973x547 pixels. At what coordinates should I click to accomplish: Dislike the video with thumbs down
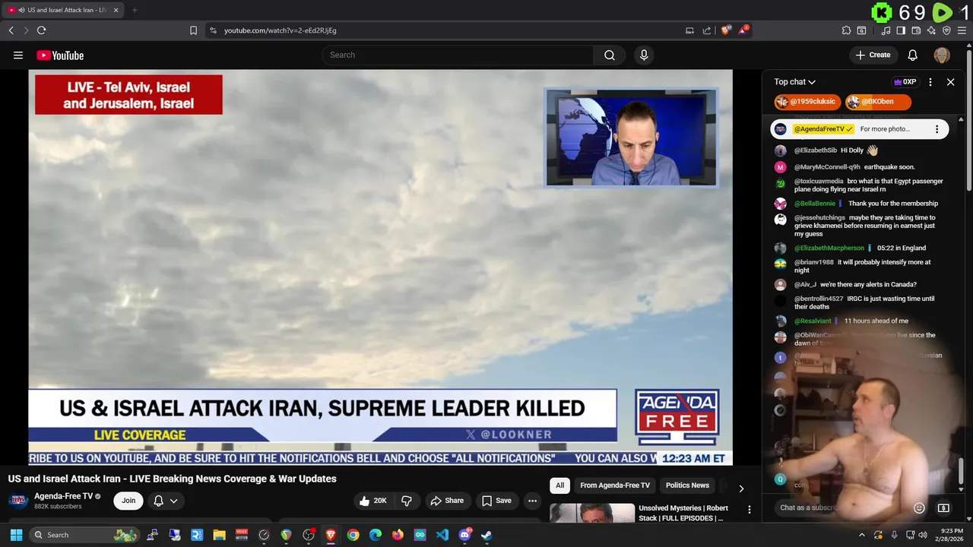tap(407, 501)
